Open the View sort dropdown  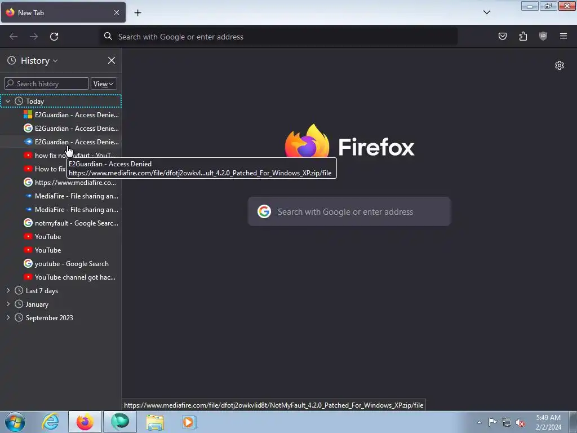104,83
